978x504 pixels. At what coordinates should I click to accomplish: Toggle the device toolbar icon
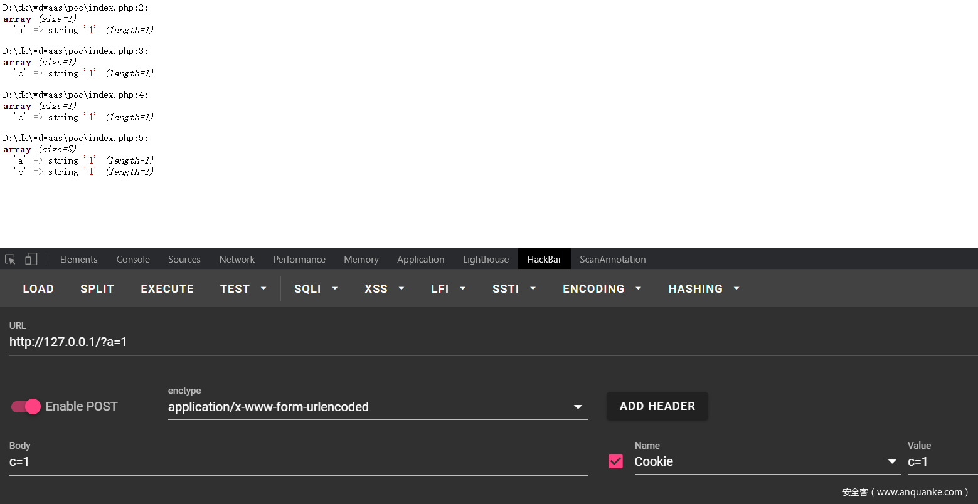pyautogui.click(x=31, y=260)
